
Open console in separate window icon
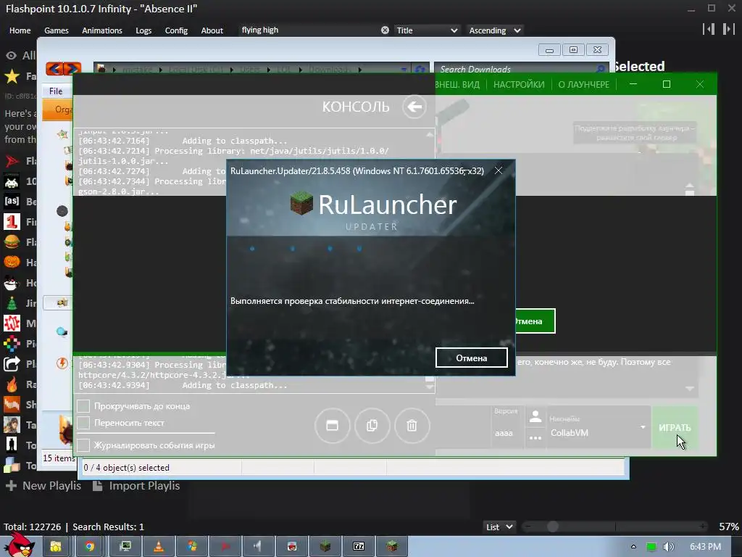click(x=332, y=425)
